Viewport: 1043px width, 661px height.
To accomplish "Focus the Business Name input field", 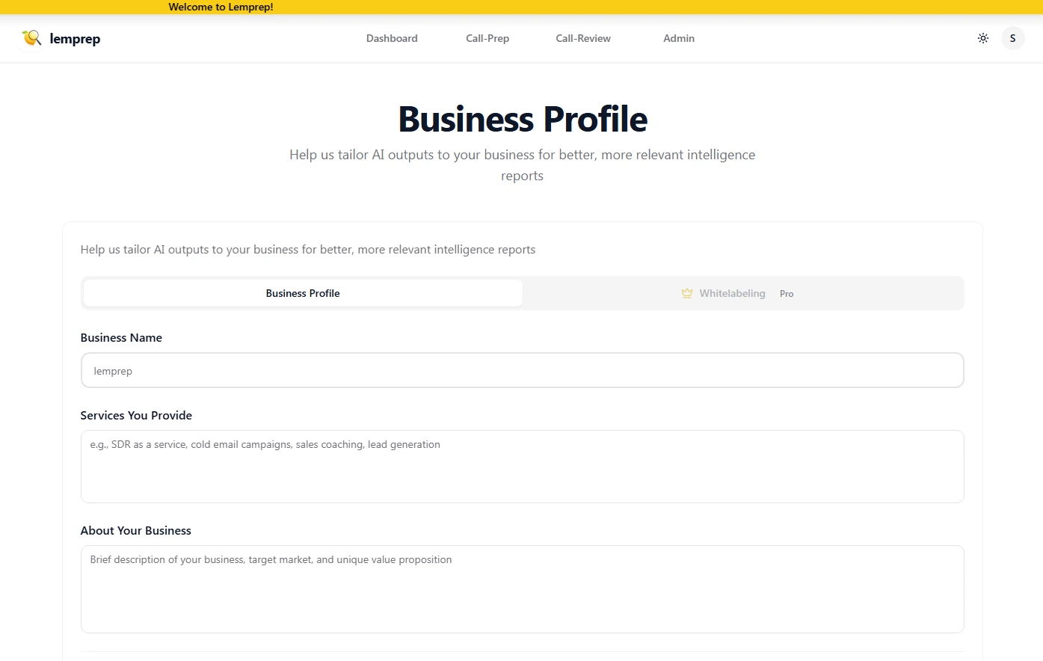I will (522, 371).
